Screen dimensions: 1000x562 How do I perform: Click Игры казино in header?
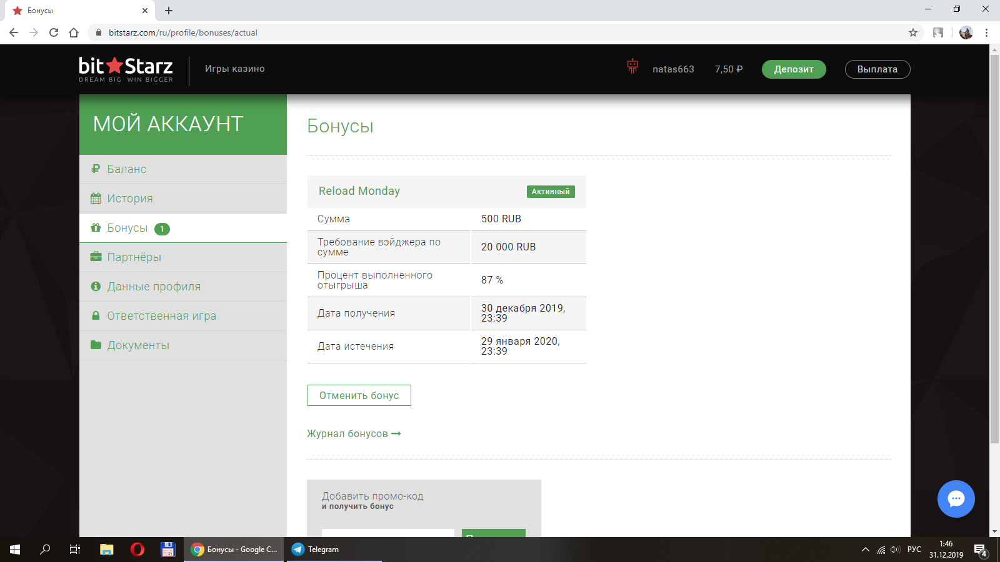pos(235,69)
